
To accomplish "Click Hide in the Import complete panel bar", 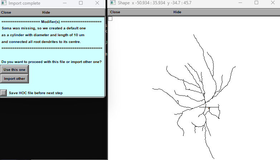I will [46, 12].
